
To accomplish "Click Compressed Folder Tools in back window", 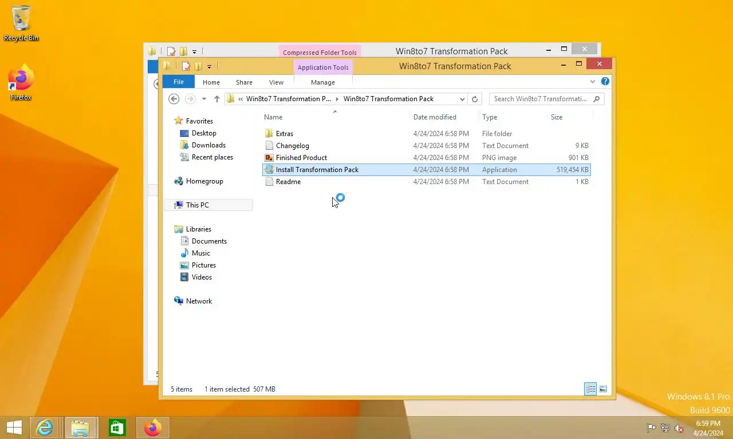I will coord(320,53).
